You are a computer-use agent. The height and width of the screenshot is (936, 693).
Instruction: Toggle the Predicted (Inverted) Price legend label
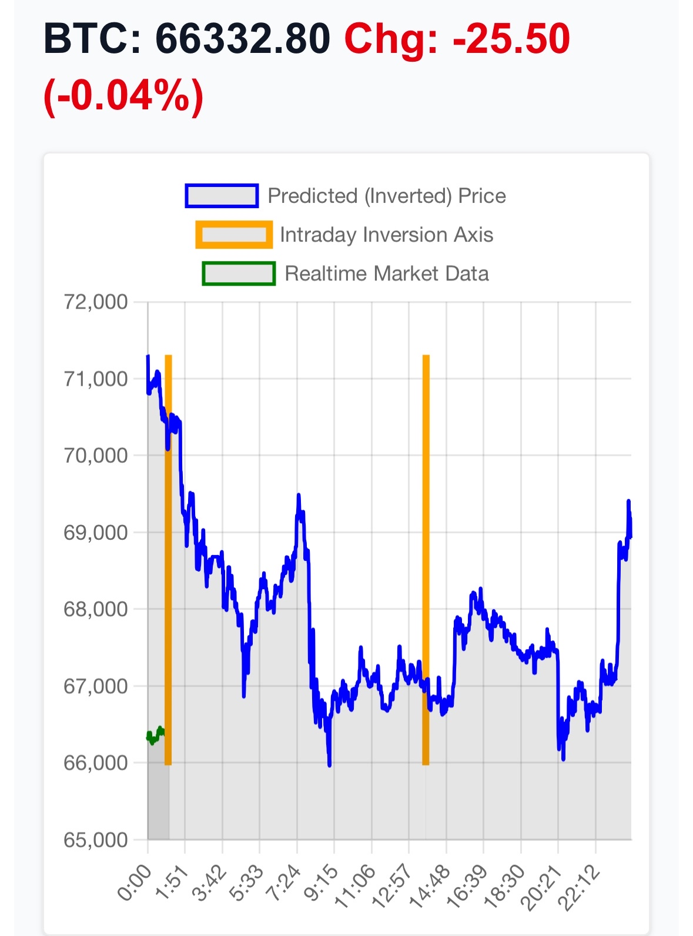coord(386,196)
